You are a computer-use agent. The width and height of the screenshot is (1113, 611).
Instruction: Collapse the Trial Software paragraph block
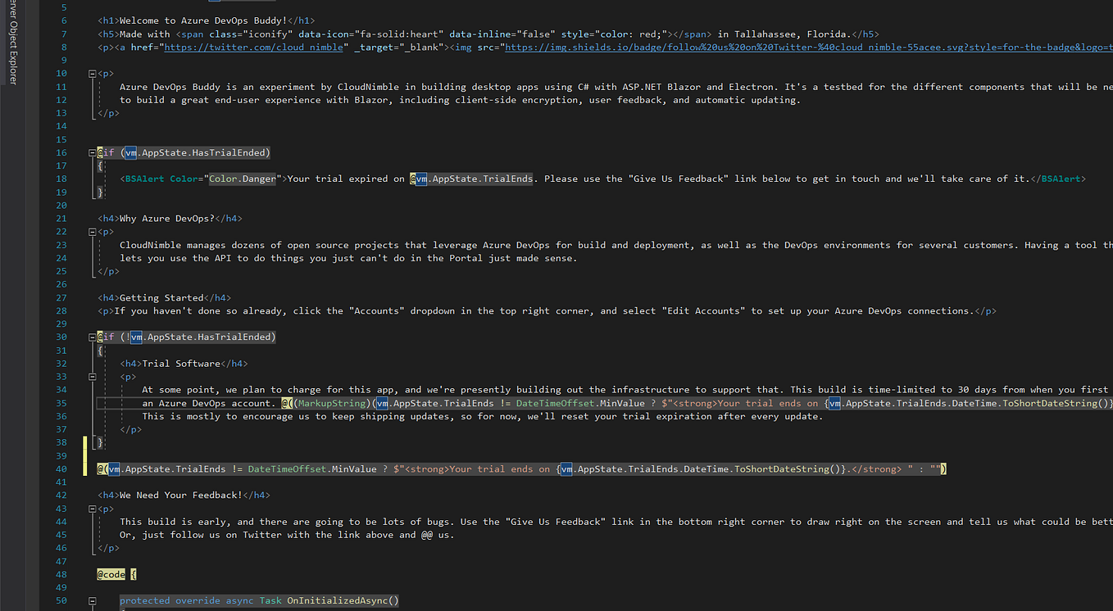(x=93, y=376)
